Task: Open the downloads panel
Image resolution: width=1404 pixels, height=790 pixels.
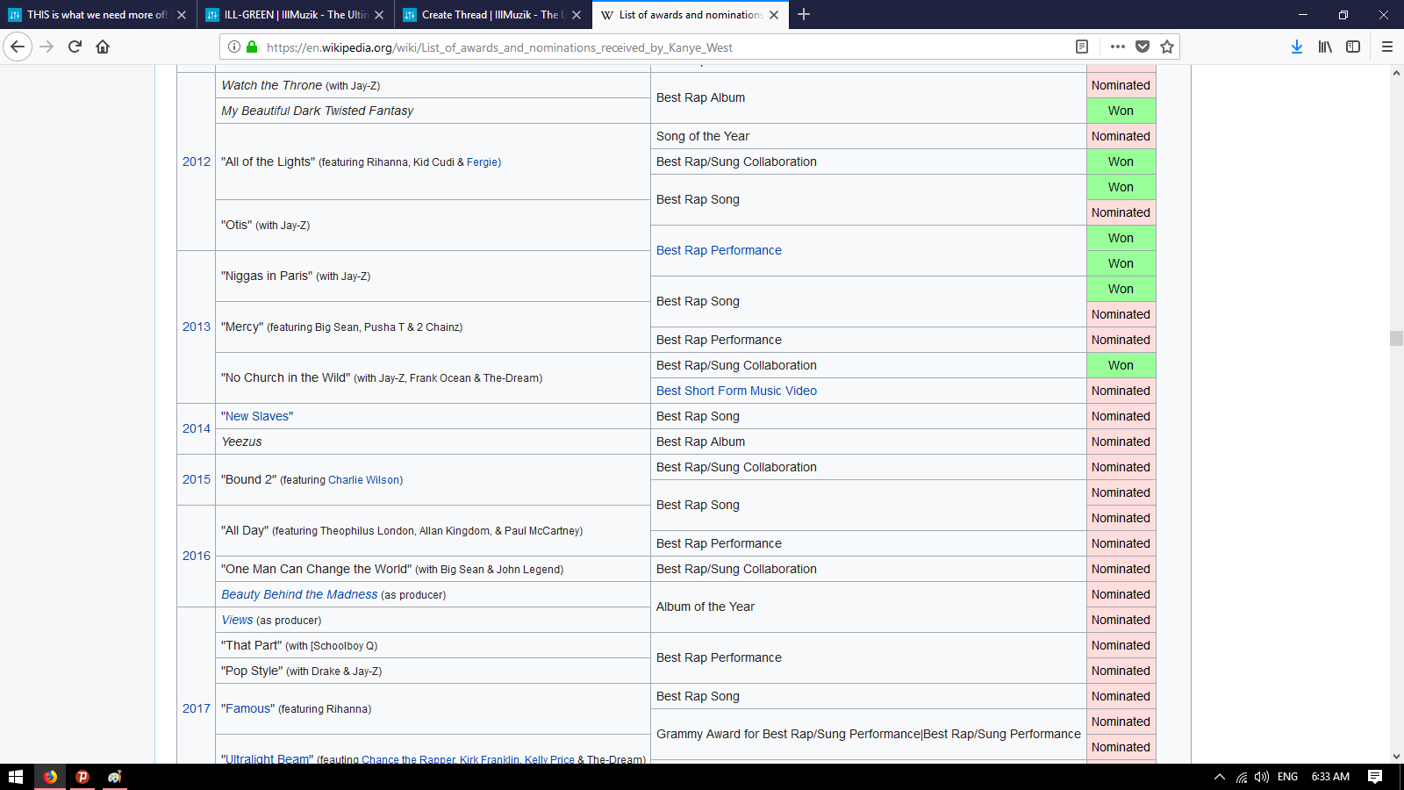Action: (x=1297, y=47)
